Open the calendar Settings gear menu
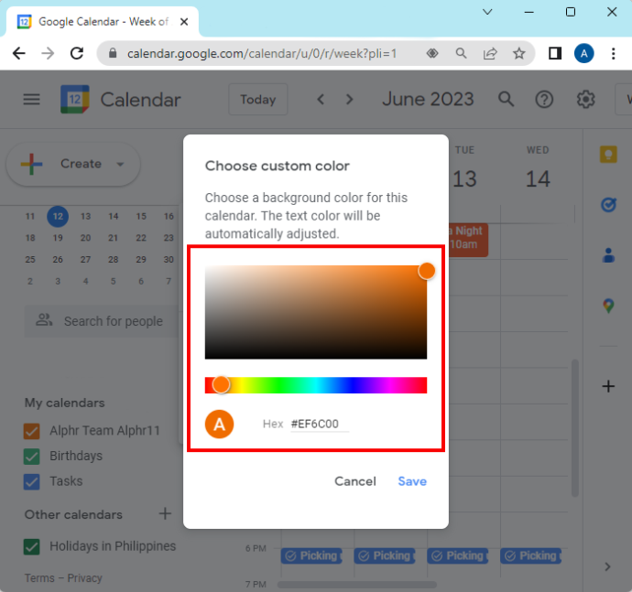Viewport: 632px width, 592px height. coord(585,99)
